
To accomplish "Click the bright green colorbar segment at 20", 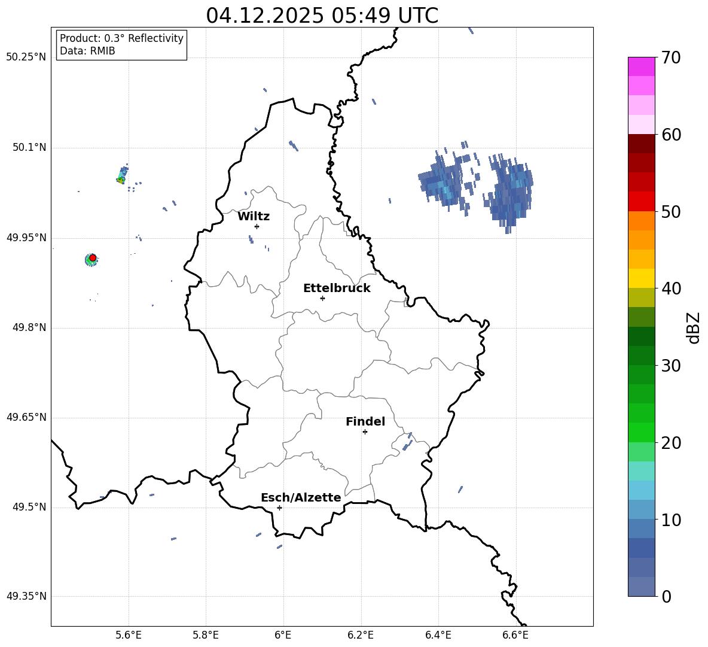I will [x=641, y=432].
